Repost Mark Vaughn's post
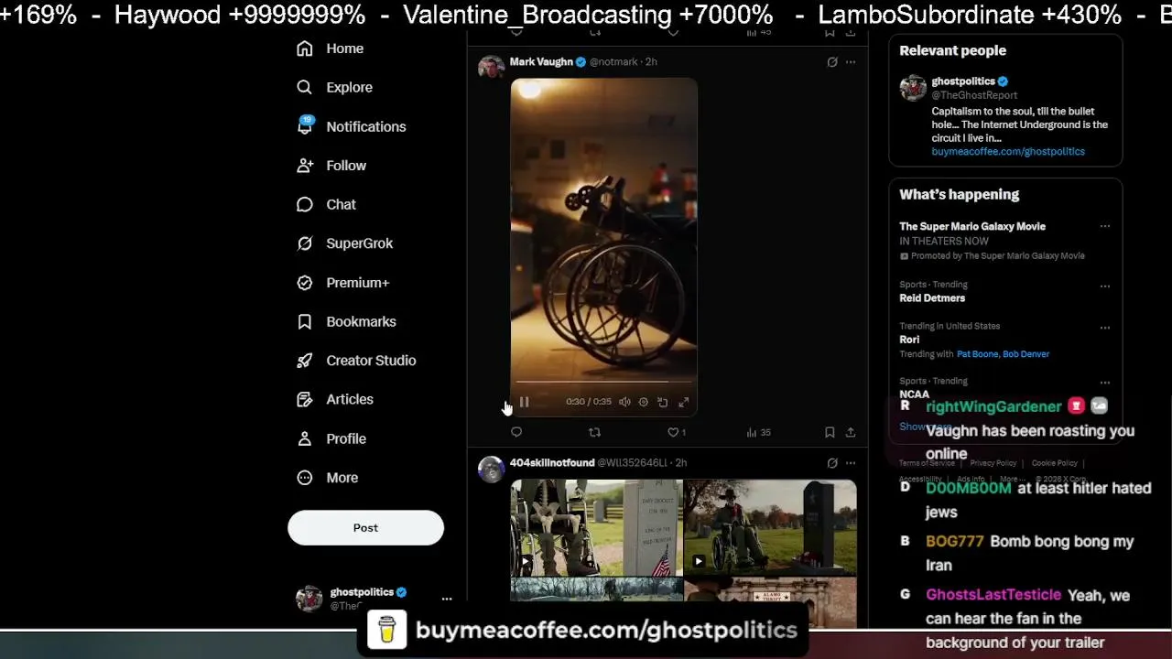 pyautogui.click(x=594, y=432)
